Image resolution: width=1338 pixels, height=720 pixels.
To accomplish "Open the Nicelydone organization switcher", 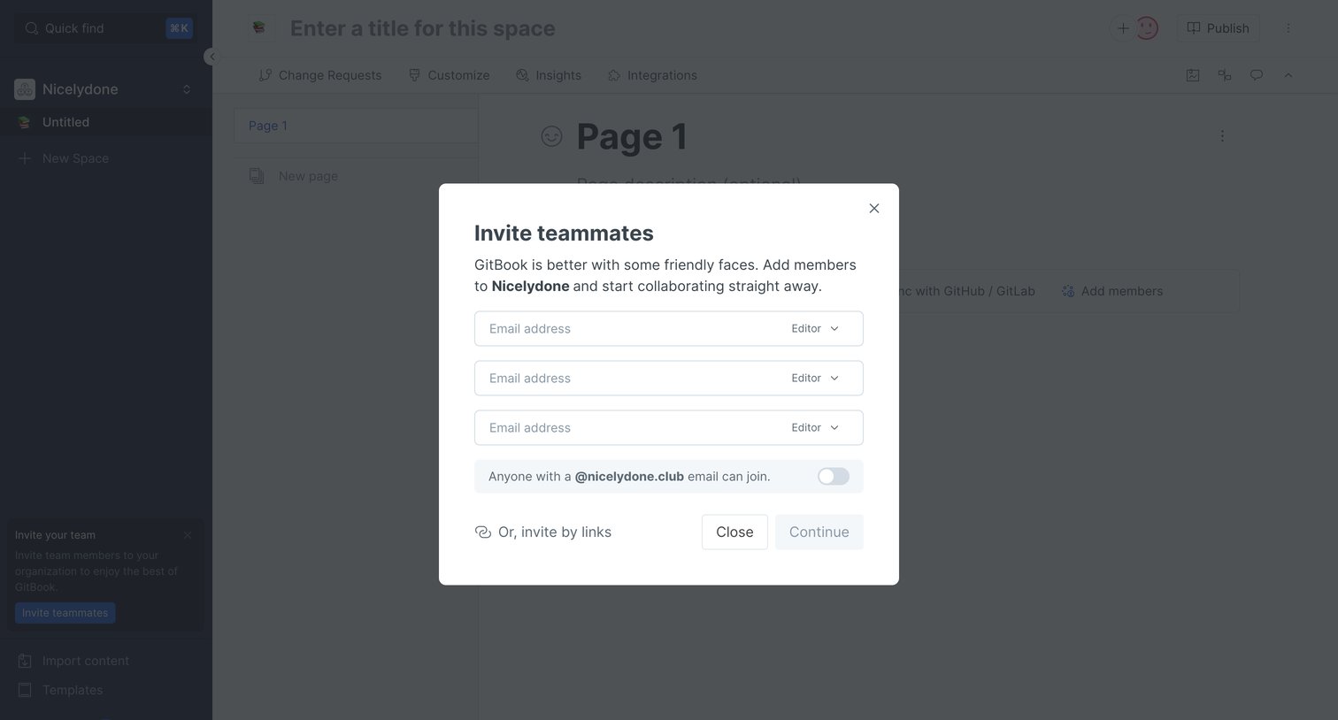I will tap(104, 89).
